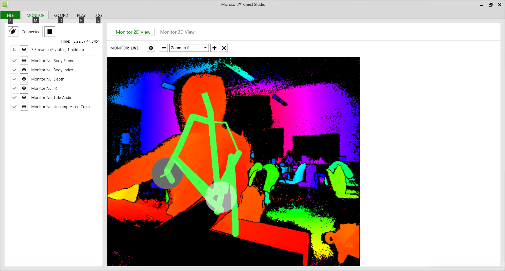Hide the Monitor Nui Title Audio stream
505x271 pixels.
(24, 97)
